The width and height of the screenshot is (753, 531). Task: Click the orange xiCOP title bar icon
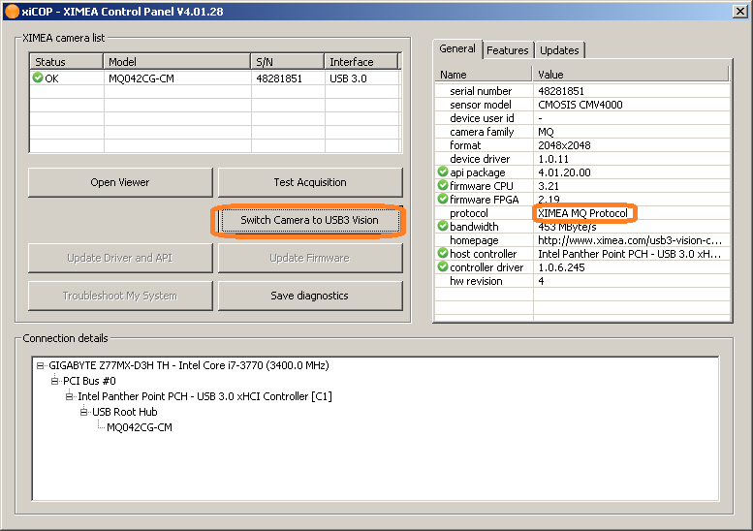coord(12,11)
